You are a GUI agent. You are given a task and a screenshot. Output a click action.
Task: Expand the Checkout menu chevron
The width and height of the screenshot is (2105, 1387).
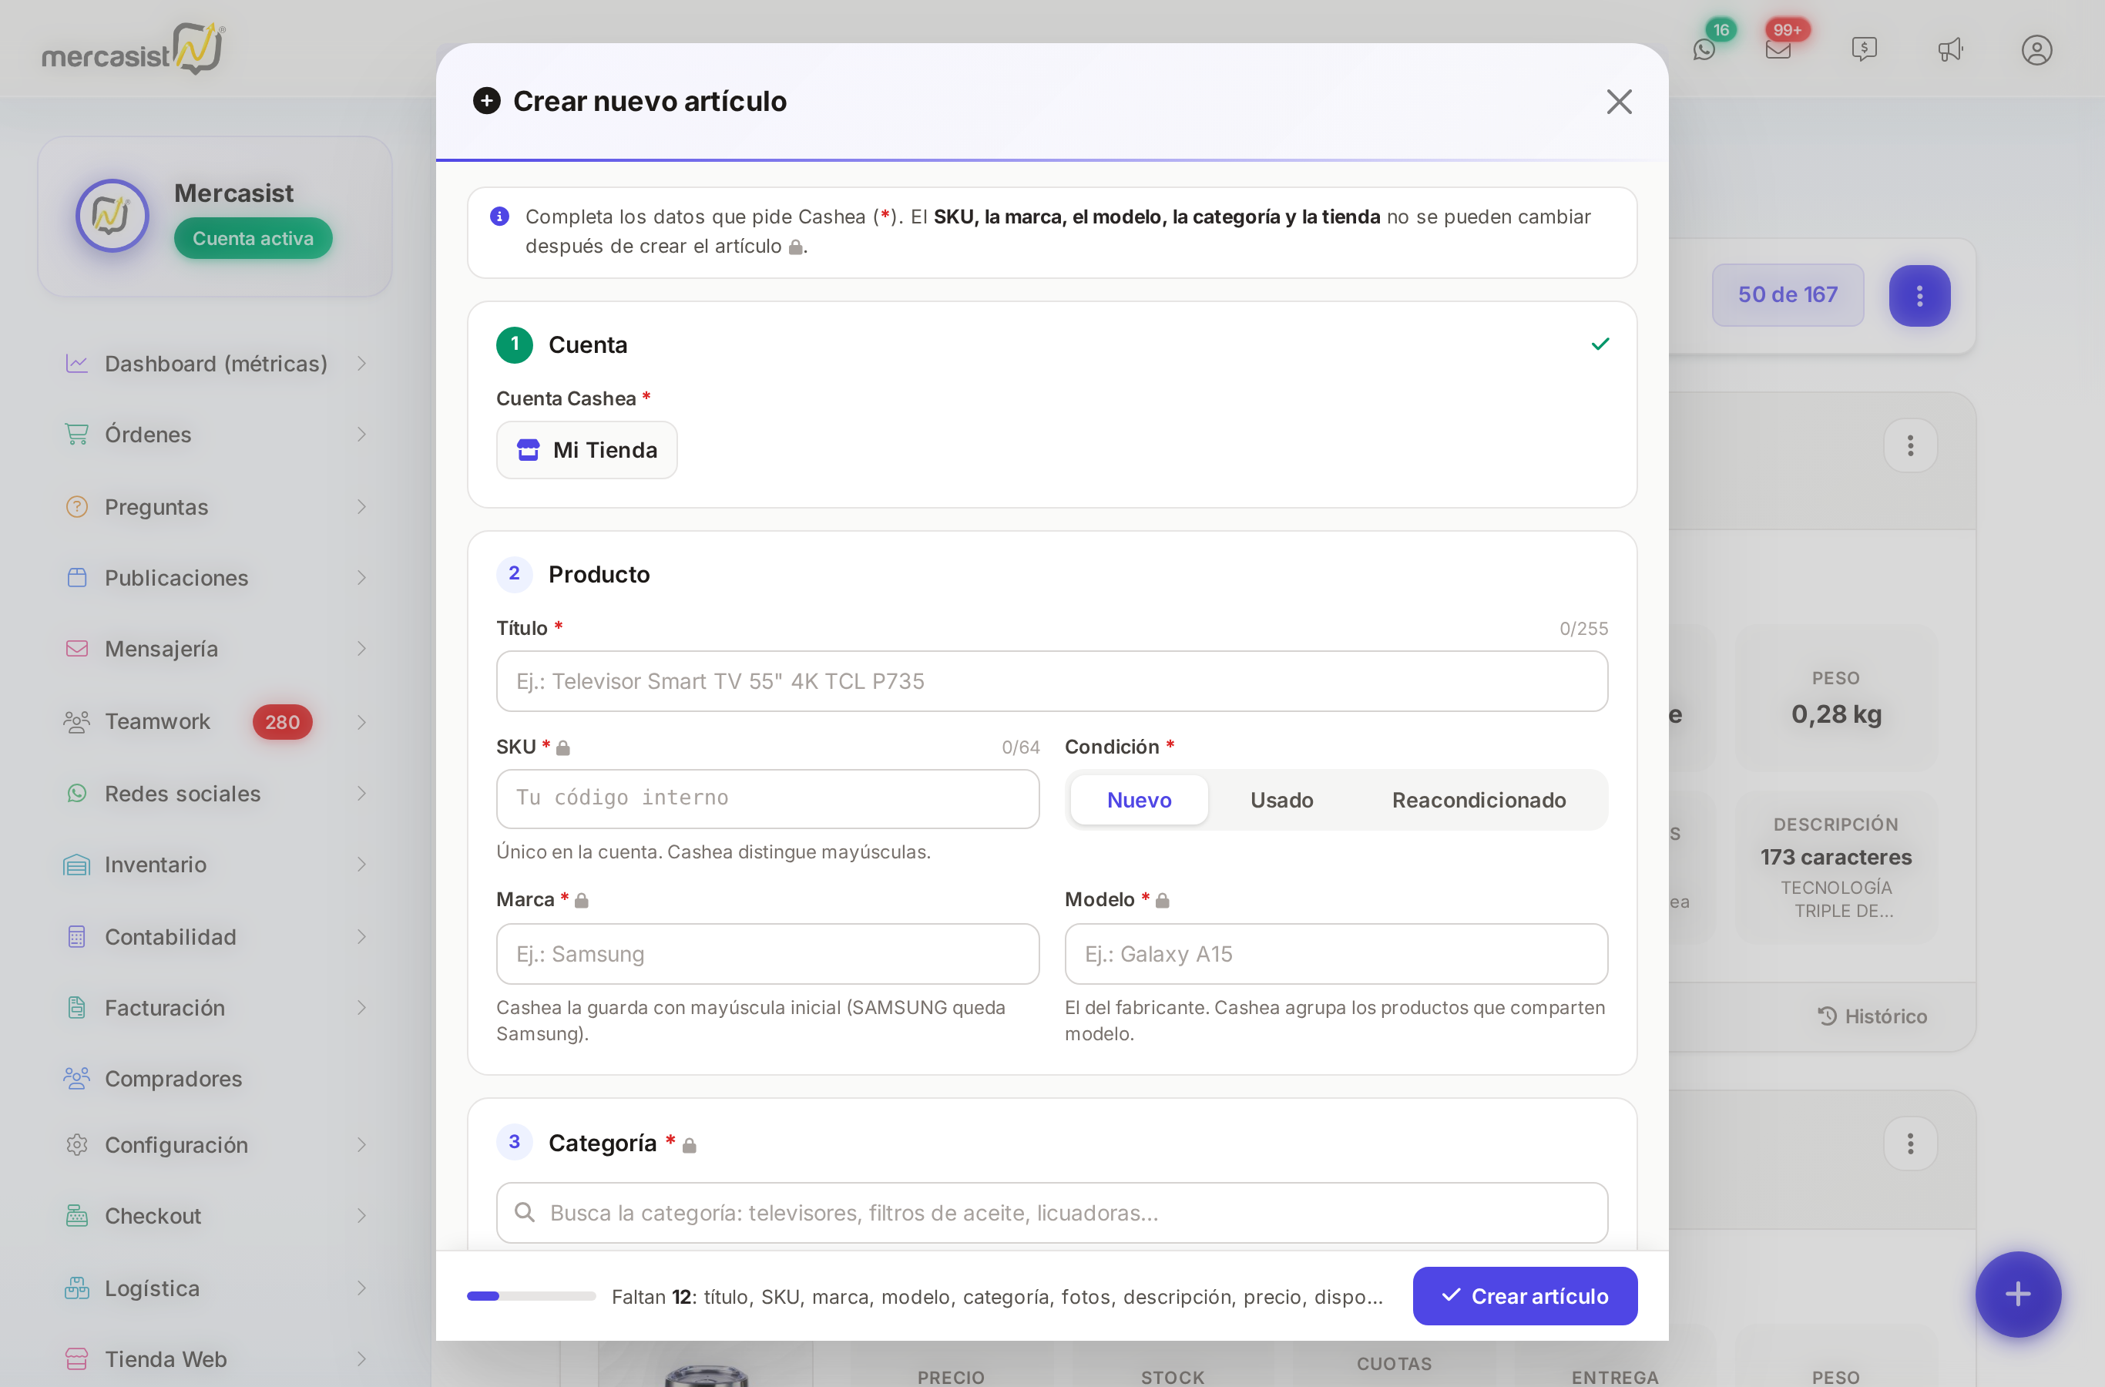tap(361, 1215)
